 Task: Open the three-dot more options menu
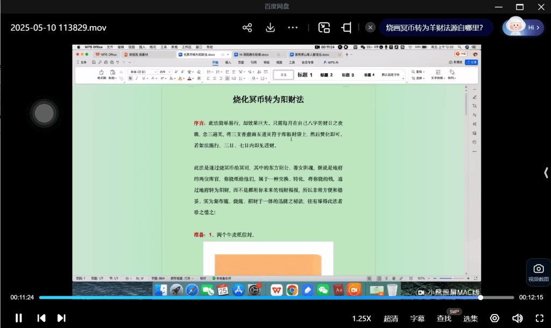click(x=293, y=27)
